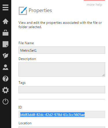Click inside the Description text area
Screen dimensions: 108x128
click(62, 69)
